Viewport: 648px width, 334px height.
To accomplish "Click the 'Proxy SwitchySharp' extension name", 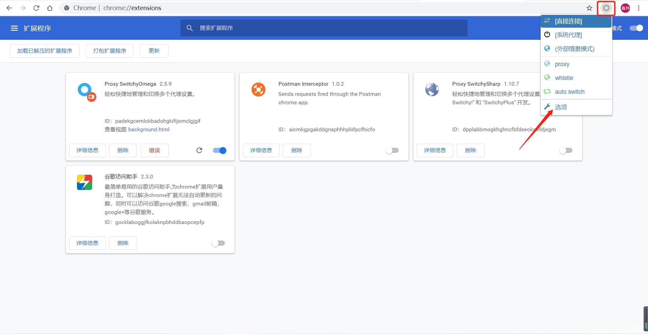I will click(476, 84).
